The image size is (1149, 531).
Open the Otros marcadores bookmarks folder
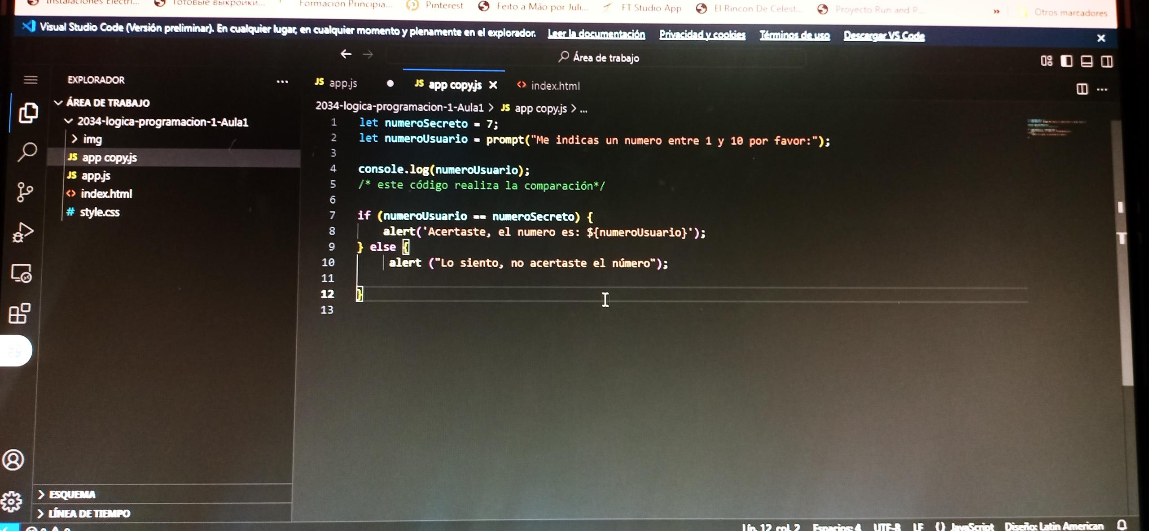pyautogui.click(x=1064, y=12)
